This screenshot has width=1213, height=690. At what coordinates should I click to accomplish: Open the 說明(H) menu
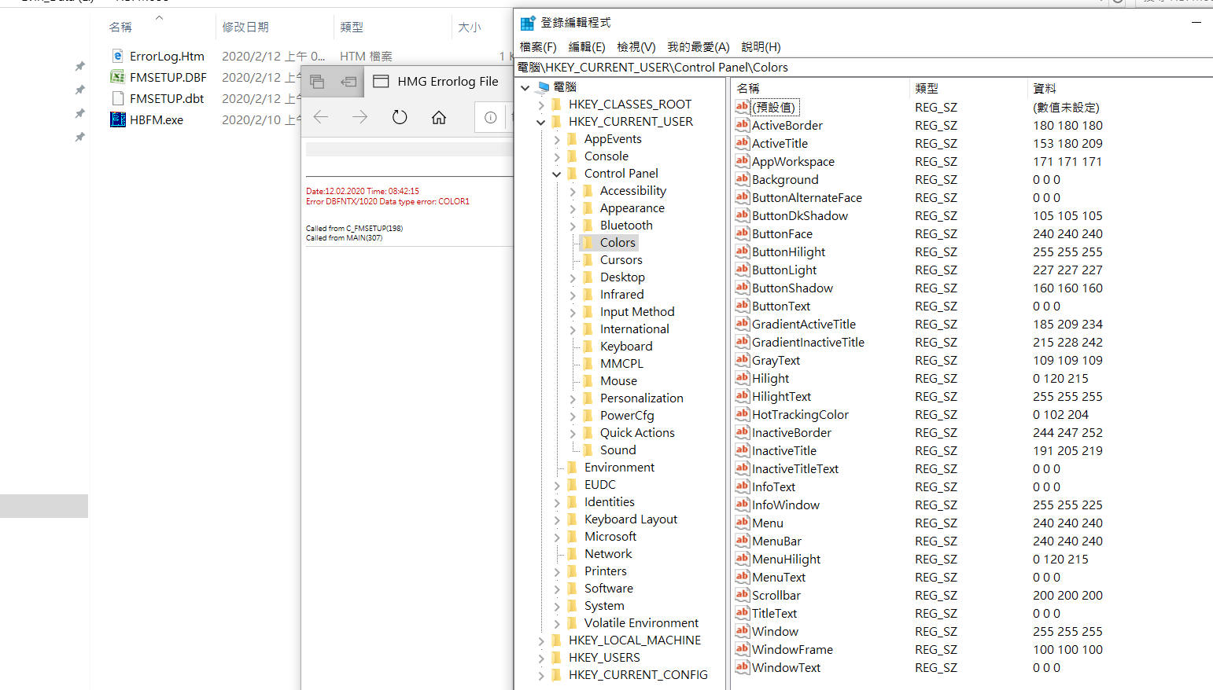tap(761, 47)
